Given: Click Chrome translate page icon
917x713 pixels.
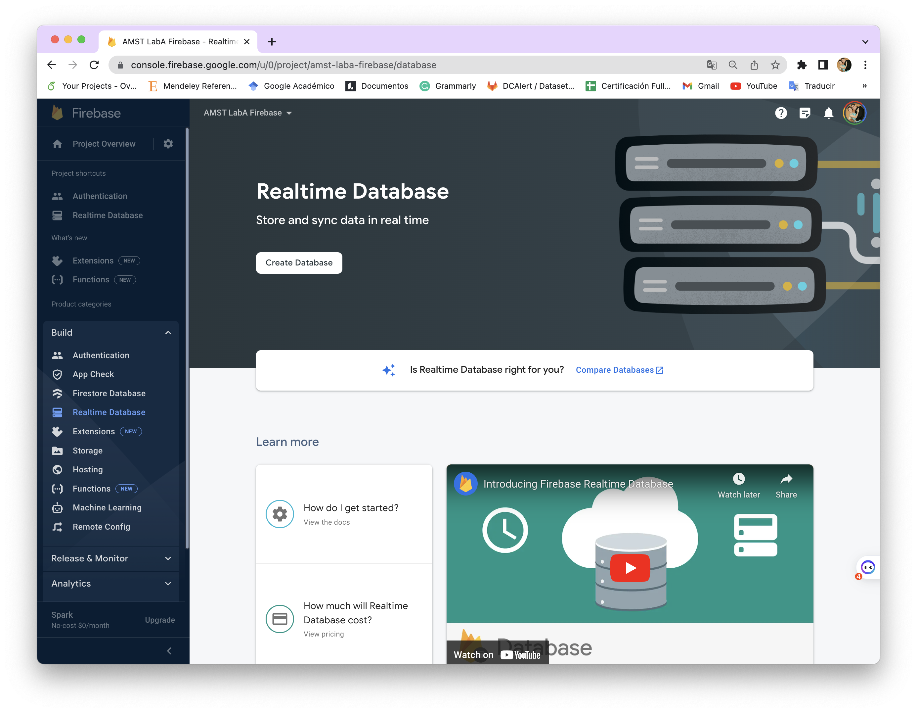Looking at the screenshot, I should pos(711,65).
